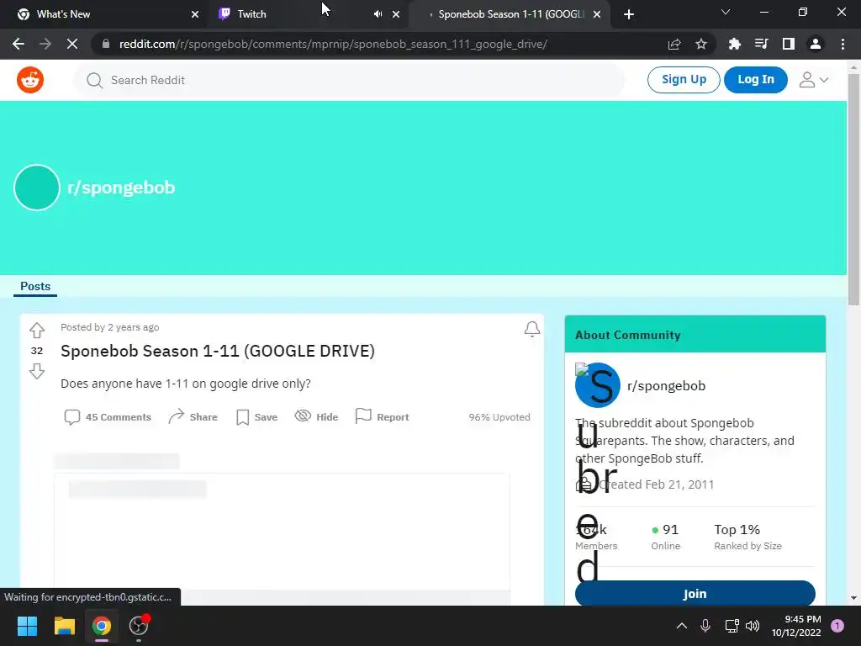Open File Explorer from the taskbar
Image resolution: width=861 pixels, height=646 pixels.
[64, 626]
